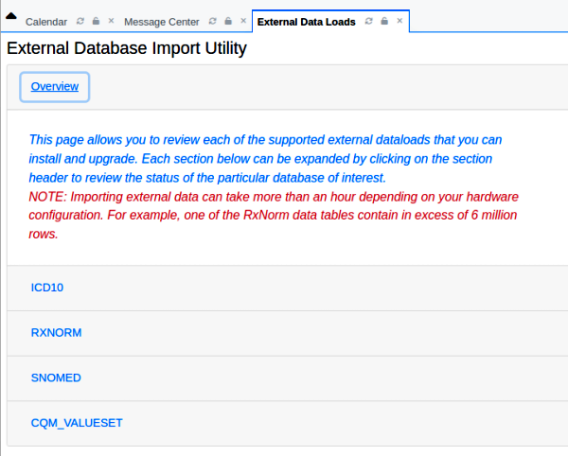Refresh the Calendar tab
568x456 pixels.
click(x=81, y=21)
